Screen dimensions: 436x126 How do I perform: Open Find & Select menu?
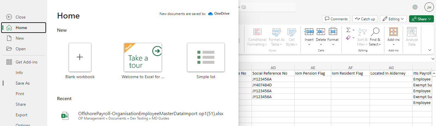click(x=375, y=37)
